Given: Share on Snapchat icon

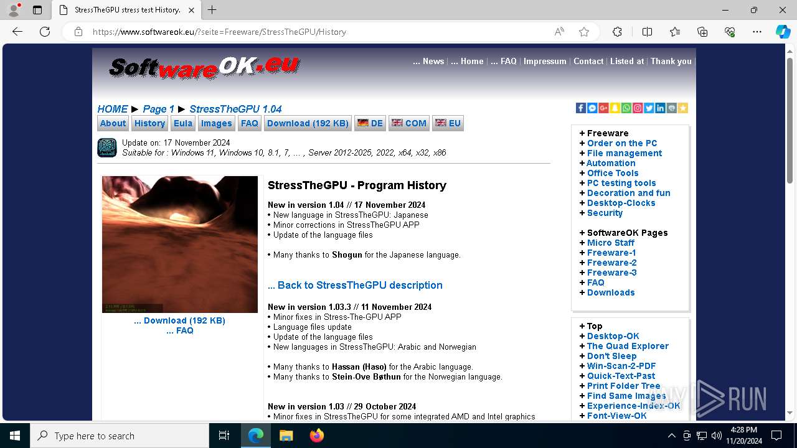Looking at the screenshot, I should [x=615, y=108].
